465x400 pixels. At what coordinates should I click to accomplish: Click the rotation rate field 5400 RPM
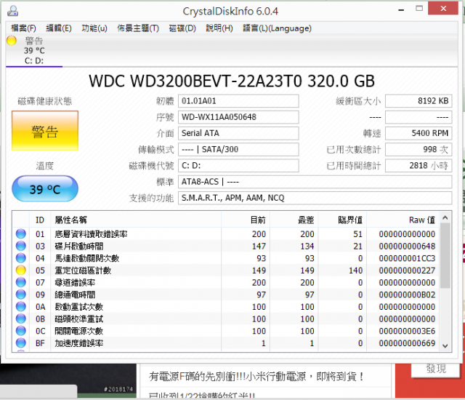(x=418, y=133)
